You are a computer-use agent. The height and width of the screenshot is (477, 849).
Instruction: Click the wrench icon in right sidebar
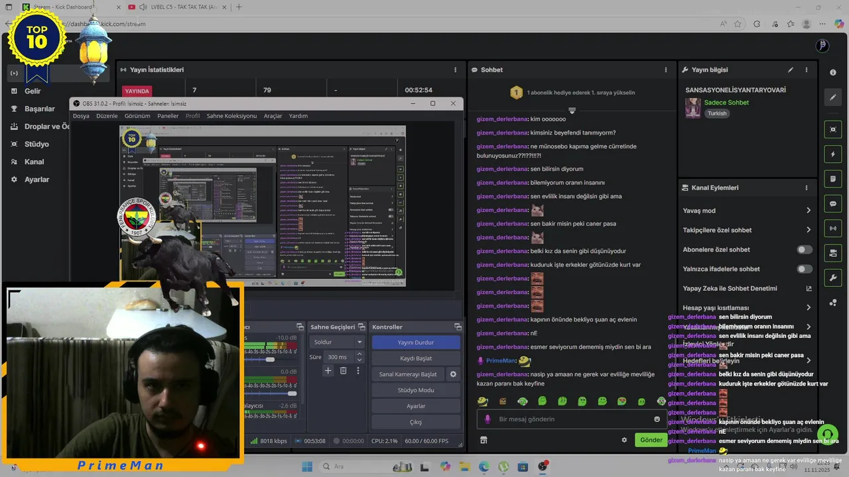[833, 278]
